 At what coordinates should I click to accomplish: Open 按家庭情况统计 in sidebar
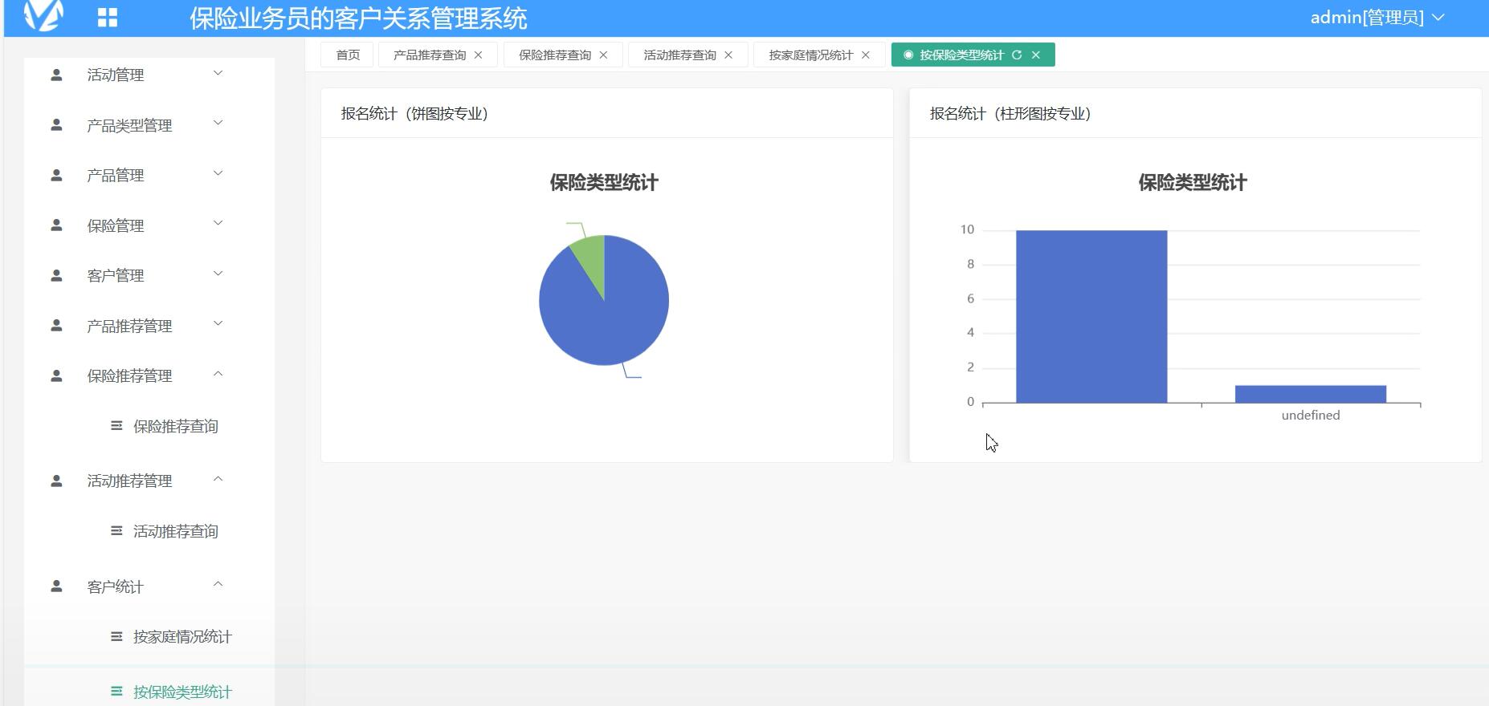[x=182, y=636]
